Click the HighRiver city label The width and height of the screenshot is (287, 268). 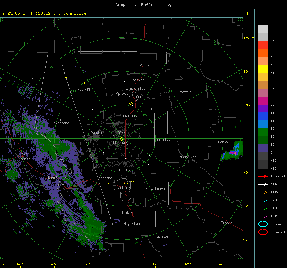(132, 224)
